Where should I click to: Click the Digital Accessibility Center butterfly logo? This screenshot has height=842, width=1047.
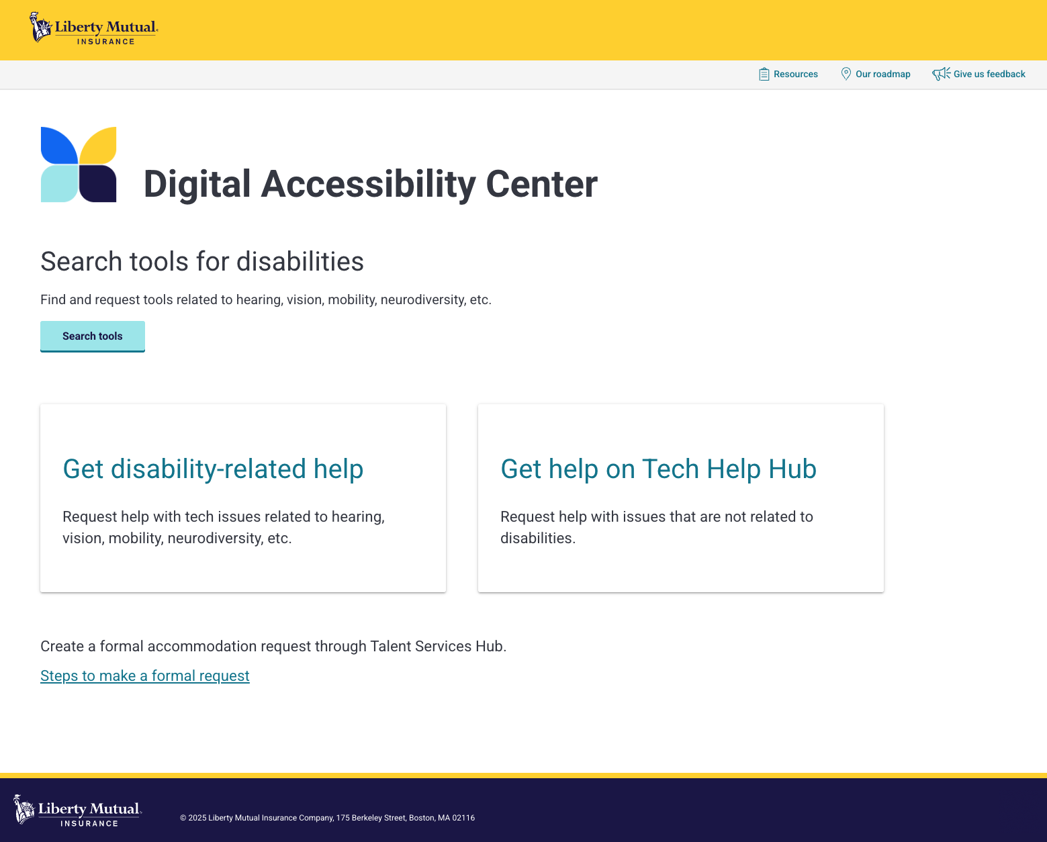coord(79,165)
